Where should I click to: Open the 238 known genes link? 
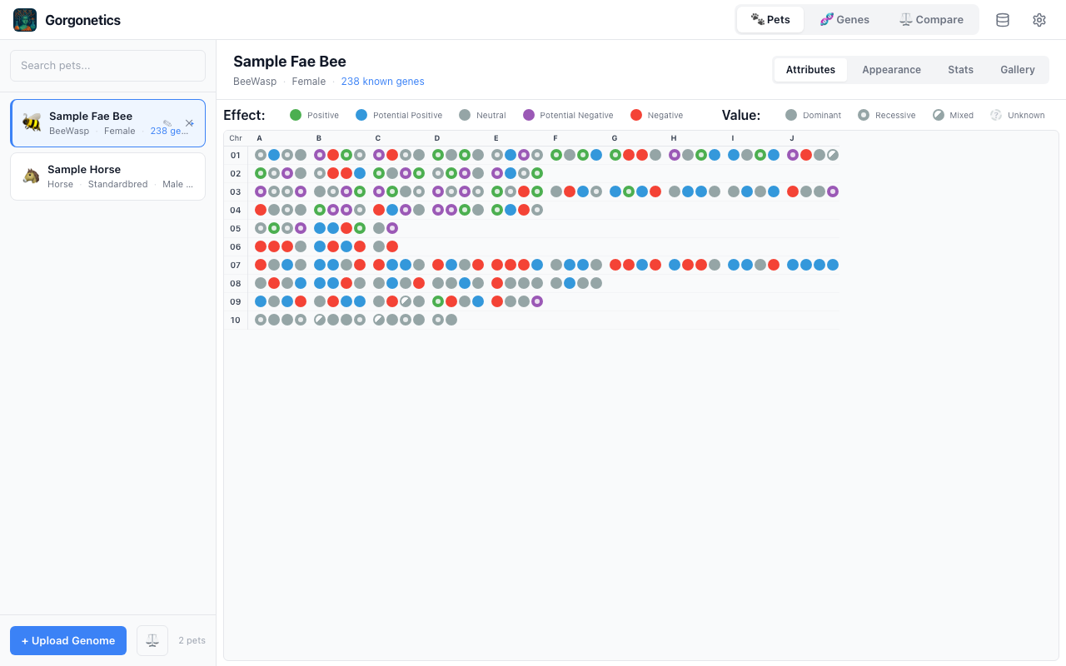382,82
